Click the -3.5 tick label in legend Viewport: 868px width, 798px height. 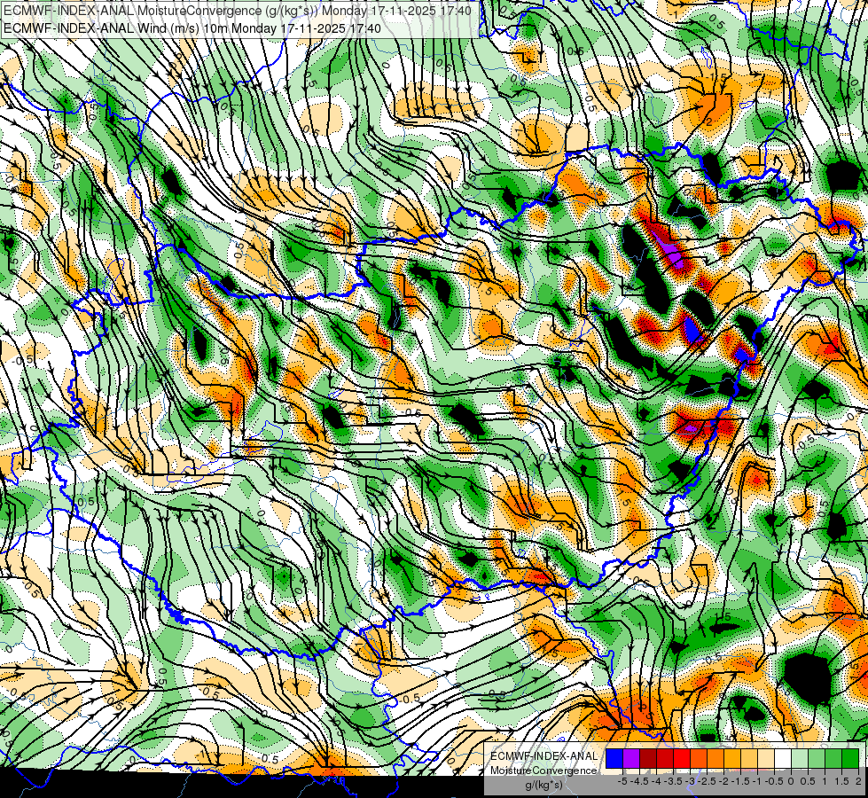[x=673, y=781]
